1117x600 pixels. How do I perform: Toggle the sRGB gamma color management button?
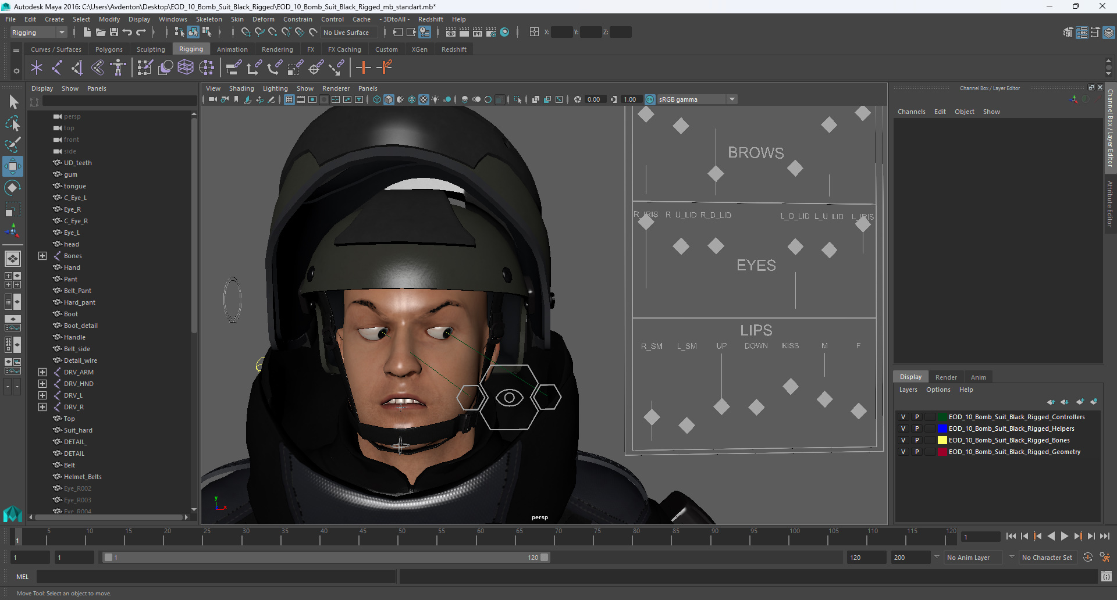[x=650, y=99]
